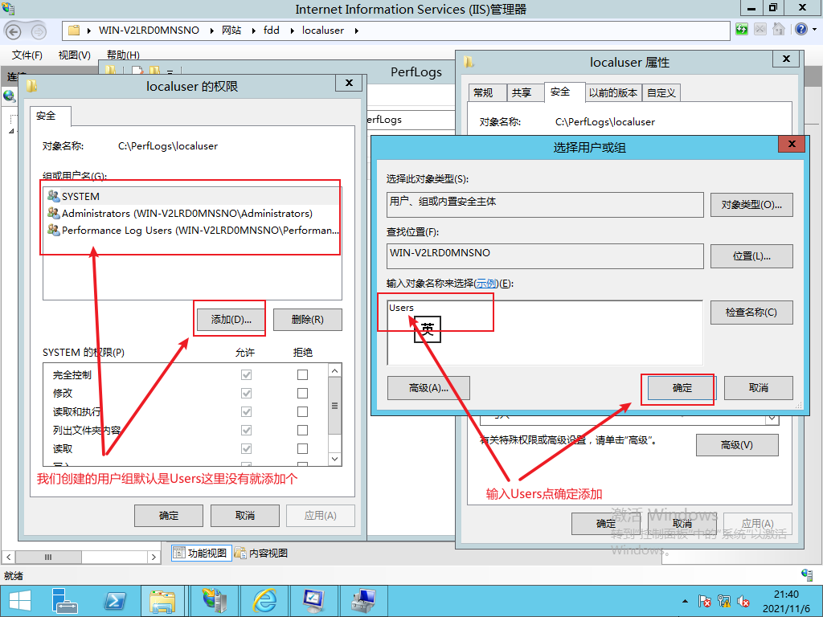Switch to the 以前的版本 tab
The height and width of the screenshot is (617, 823).
click(612, 93)
